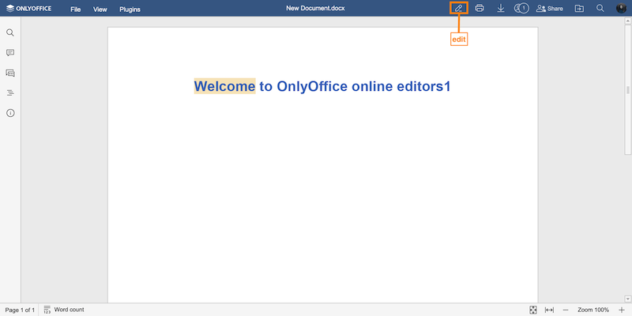Download the file with the download arrow icon

pyautogui.click(x=501, y=9)
